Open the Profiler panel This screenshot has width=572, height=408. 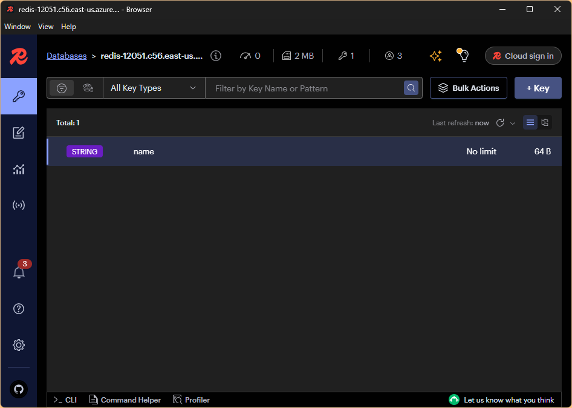(x=192, y=400)
